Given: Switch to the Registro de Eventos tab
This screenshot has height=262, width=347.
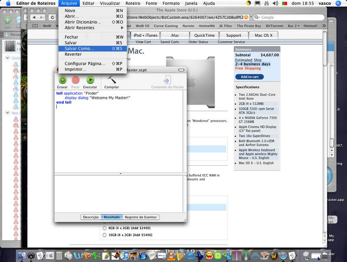Looking at the screenshot, I should pos(141,217).
